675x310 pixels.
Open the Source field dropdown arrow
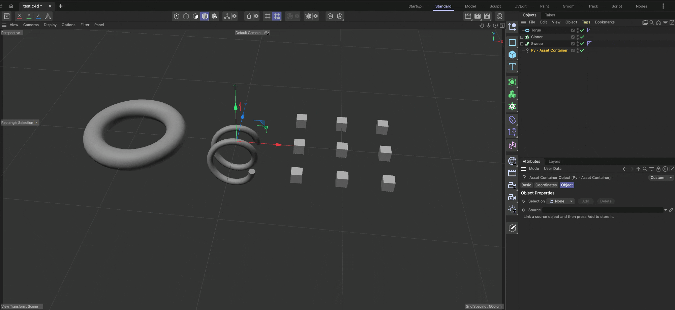pos(666,210)
